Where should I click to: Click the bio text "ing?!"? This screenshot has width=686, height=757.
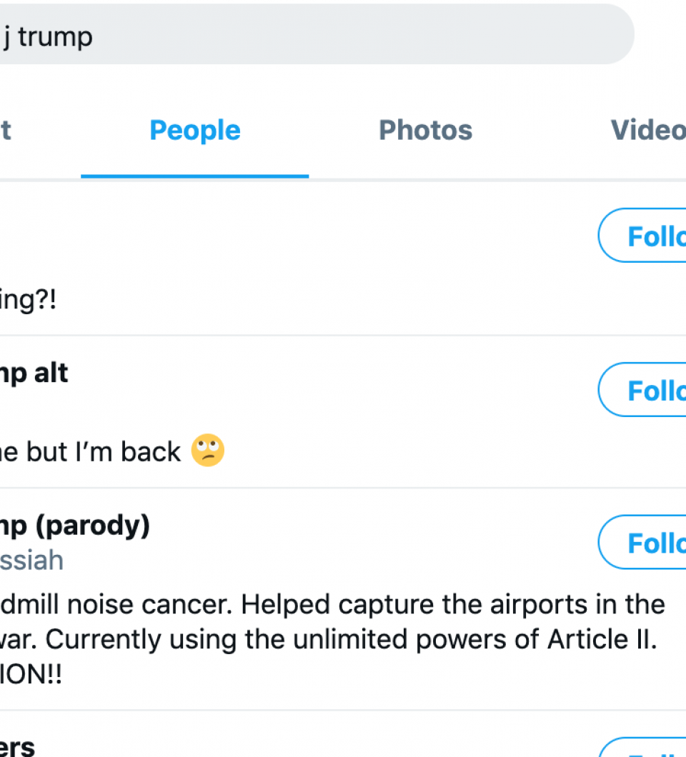pyautogui.click(x=28, y=300)
